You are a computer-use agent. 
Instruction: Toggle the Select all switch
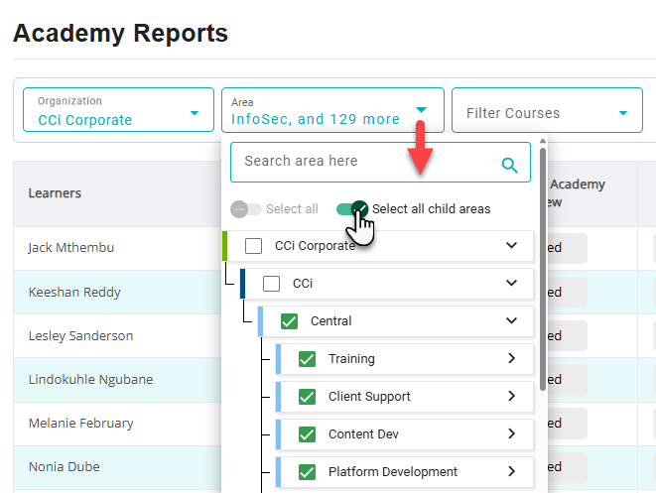click(x=246, y=209)
